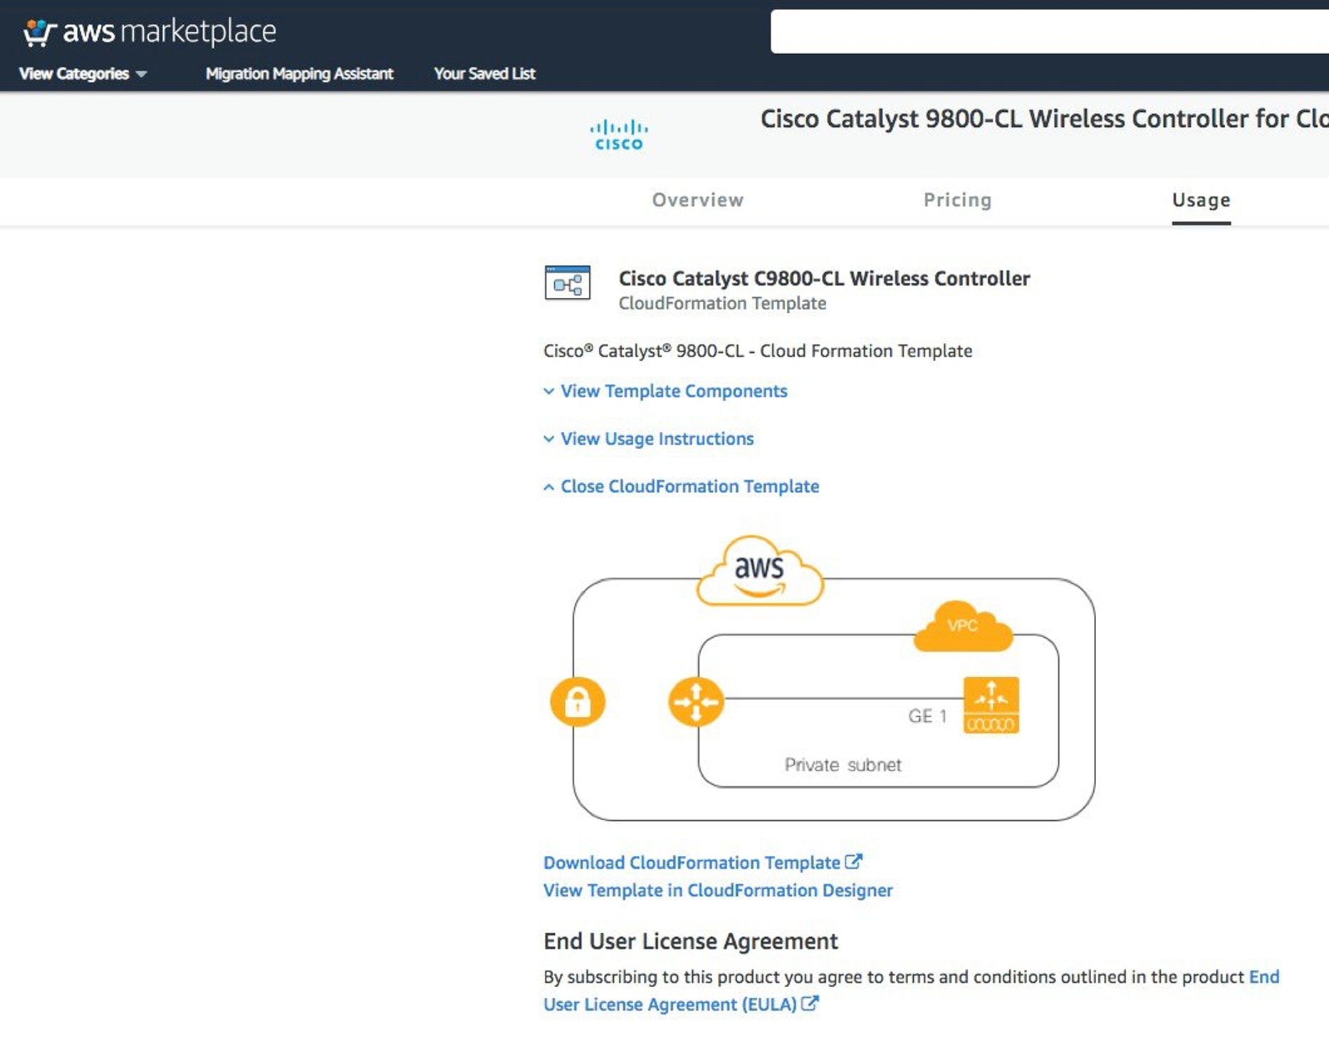Click the Cisco Catalyst 9800-CL - Cloud Formation Template description
1329x1059 pixels.
pos(758,351)
